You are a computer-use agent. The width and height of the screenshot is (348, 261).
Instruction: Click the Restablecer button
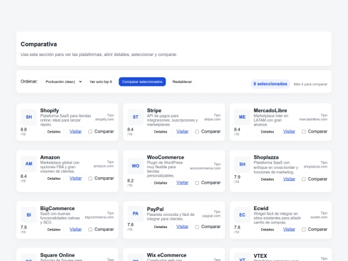(182, 82)
